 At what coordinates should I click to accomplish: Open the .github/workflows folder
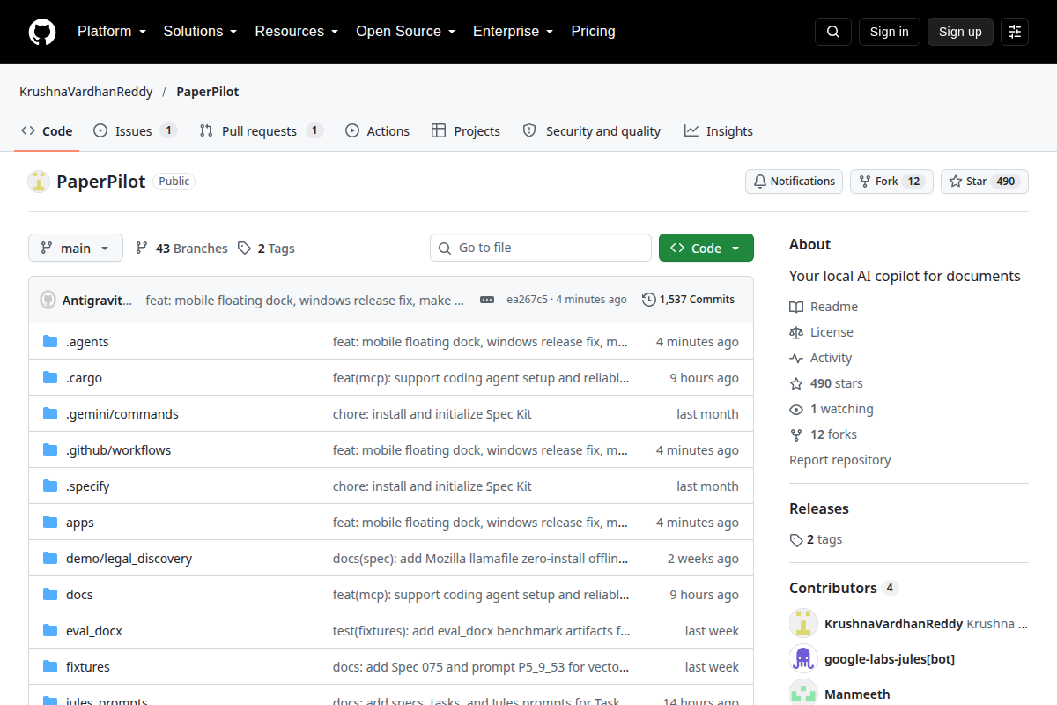tap(119, 450)
